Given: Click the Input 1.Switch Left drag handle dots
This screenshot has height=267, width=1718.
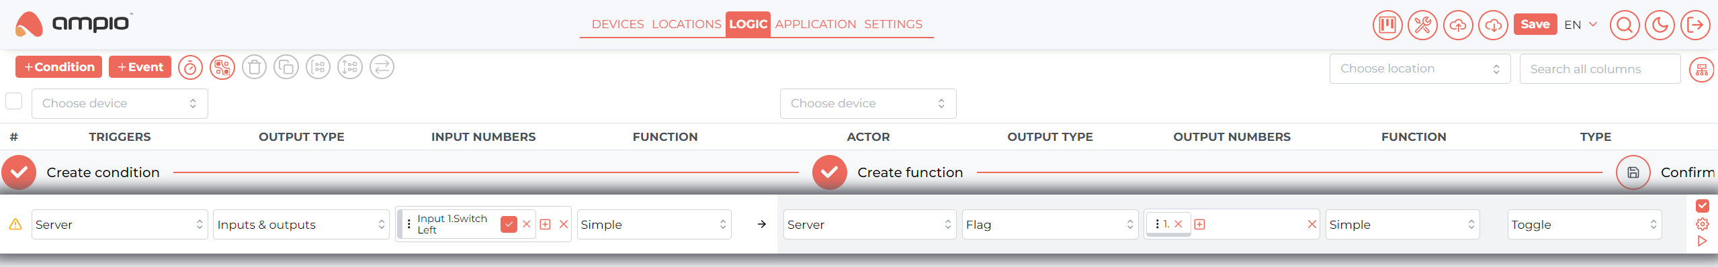Looking at the screenshot, I should [x=409, y=224].
